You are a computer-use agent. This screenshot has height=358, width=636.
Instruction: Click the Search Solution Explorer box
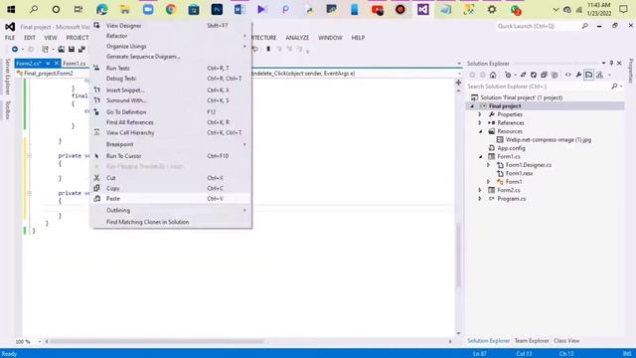tap(538, 87)
